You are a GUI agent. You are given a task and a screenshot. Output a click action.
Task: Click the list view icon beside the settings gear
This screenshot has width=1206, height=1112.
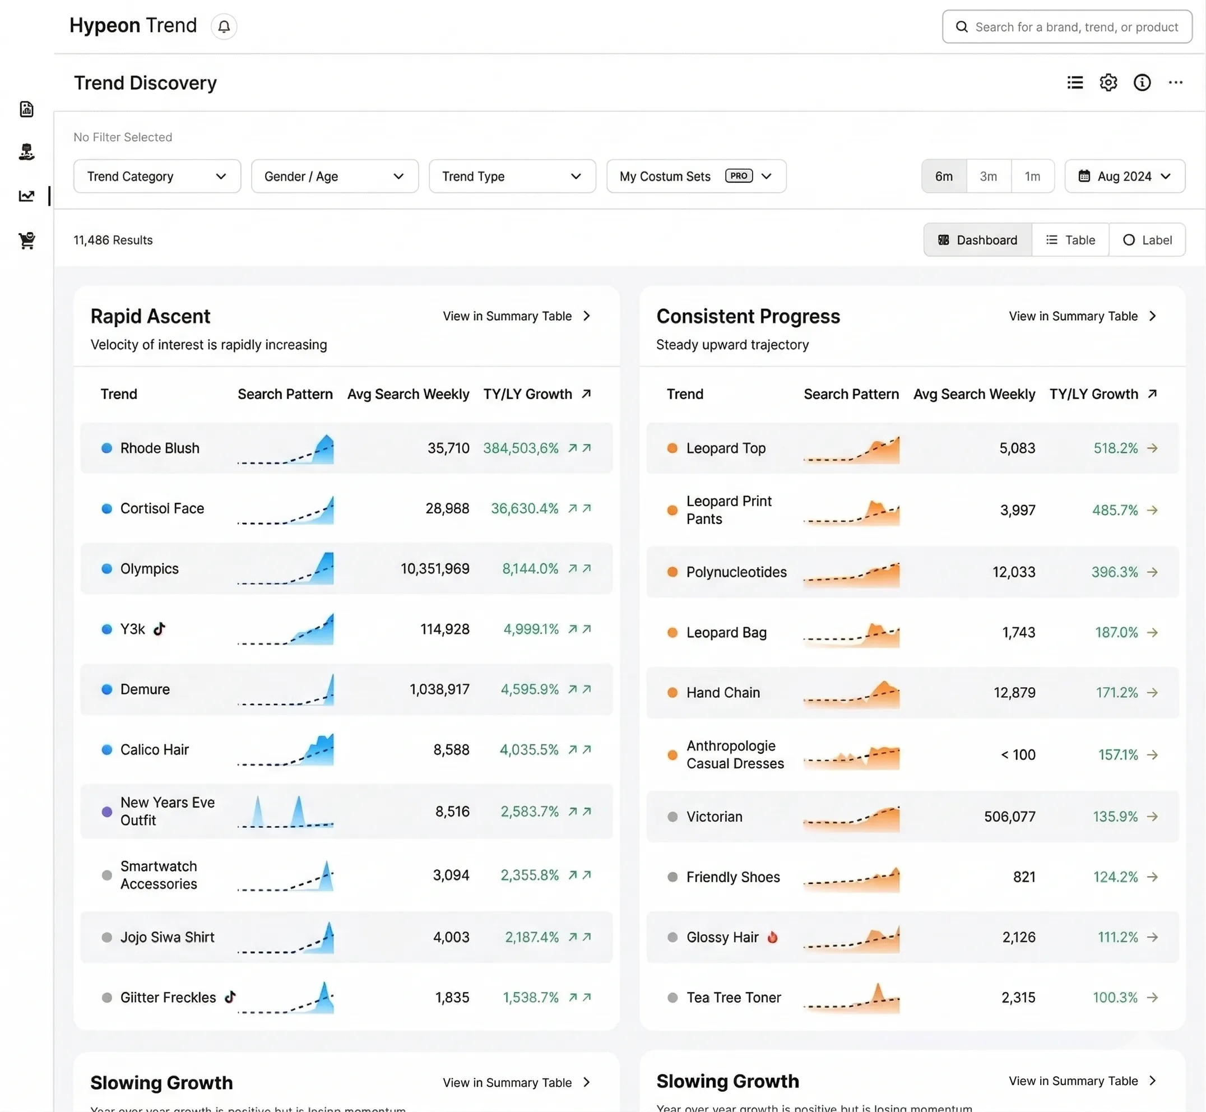pos(1074,82)
